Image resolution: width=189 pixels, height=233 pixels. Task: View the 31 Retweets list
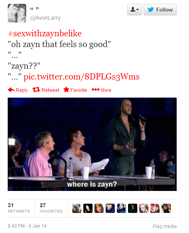click(19, 208)
